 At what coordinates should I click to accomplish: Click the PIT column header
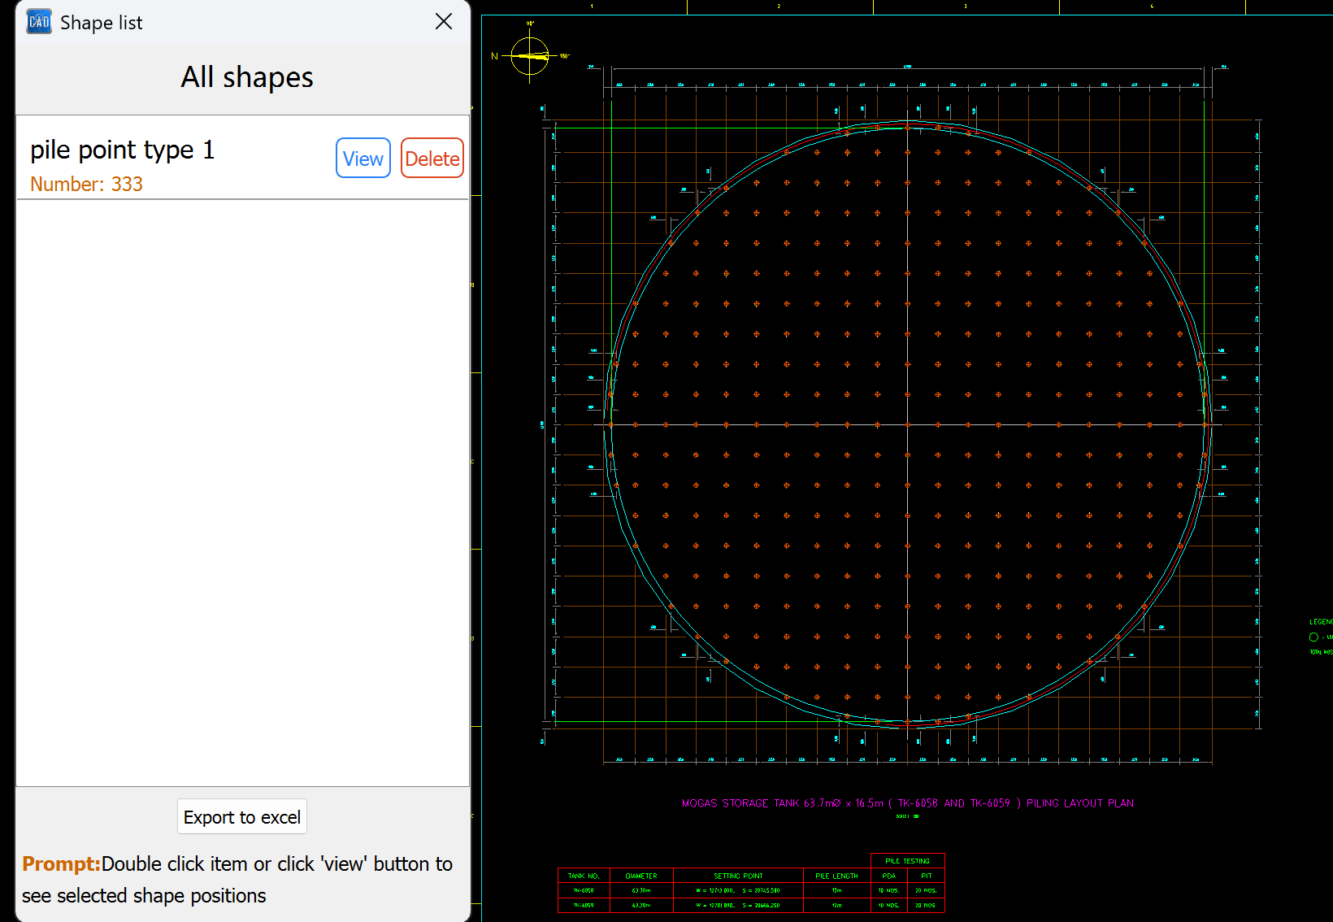tap(926, 876)
